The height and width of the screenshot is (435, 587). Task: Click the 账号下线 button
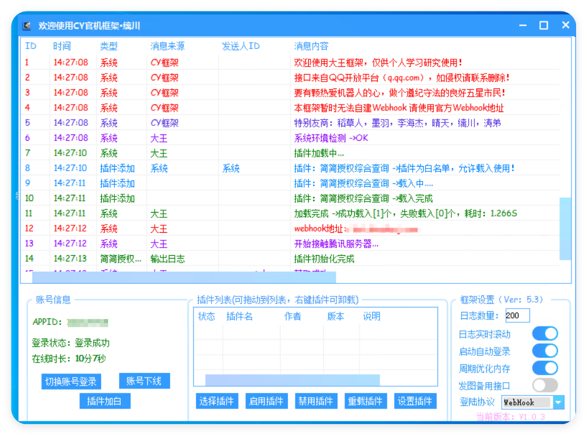[144, 381]
